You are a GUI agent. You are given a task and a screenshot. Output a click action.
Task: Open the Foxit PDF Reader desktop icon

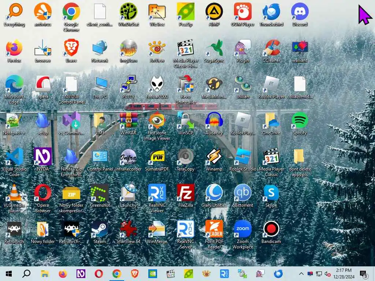214,235
